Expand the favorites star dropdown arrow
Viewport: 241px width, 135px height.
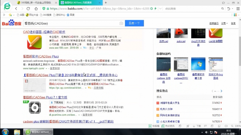coord(14,15)
